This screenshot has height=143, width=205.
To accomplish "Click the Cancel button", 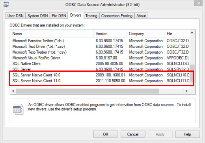I will point(133,134).
